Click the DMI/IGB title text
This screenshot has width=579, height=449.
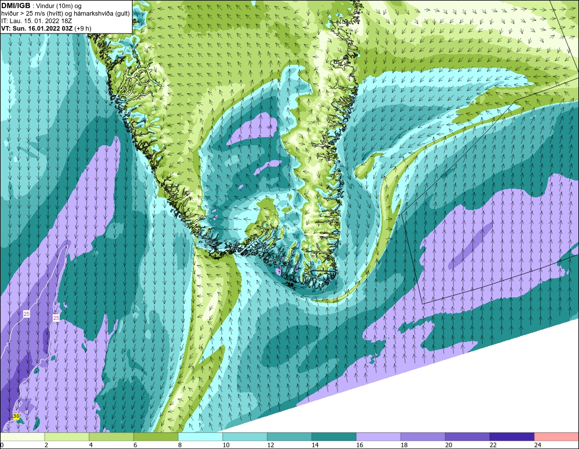pos(16,6)
